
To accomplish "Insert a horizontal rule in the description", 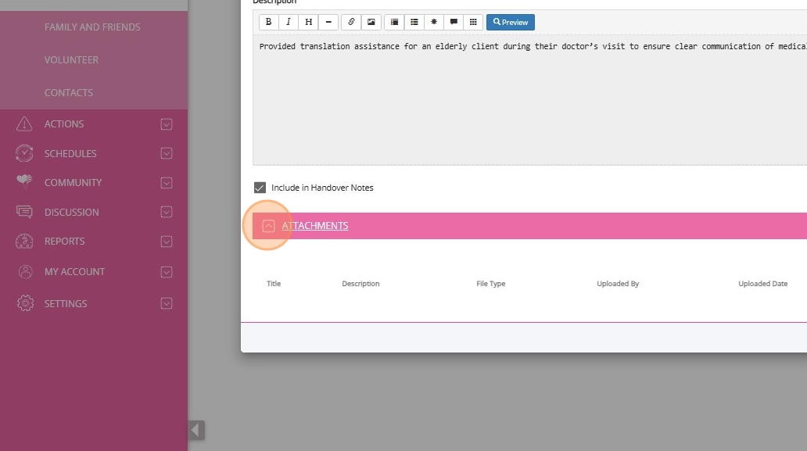I will click(x=328, y=22).
